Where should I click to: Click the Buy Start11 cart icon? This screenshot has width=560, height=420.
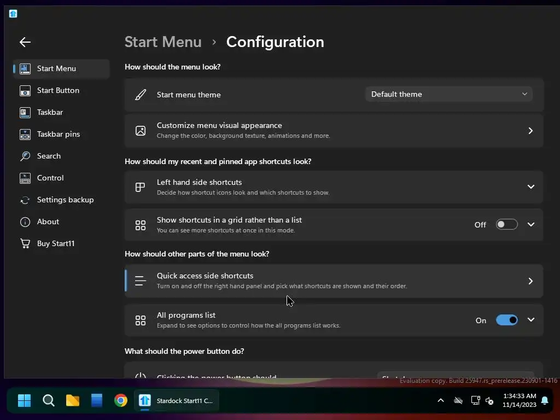pyautogui.click(x=25, y=243)
